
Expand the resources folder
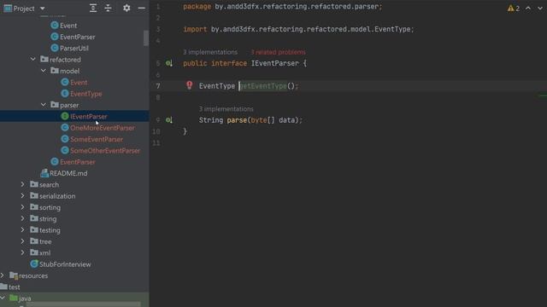coord(3,275)
